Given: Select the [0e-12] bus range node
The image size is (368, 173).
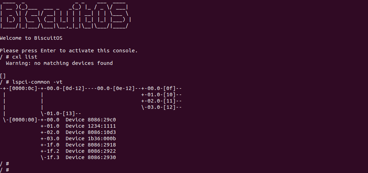Looking at the screenshot, I should tap(124, 88).
